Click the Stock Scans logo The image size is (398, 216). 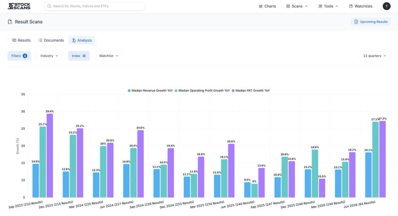(x=19, y=6)
